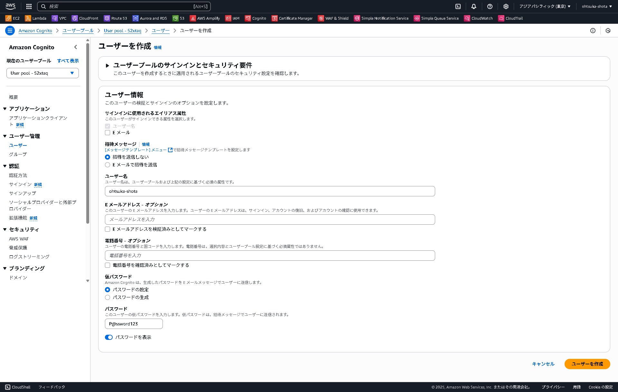This screenshot has width=618, height=392.
Task: Collapse the 認証 sidebar section
Action: pyautogui.click(x=5, y=166)
